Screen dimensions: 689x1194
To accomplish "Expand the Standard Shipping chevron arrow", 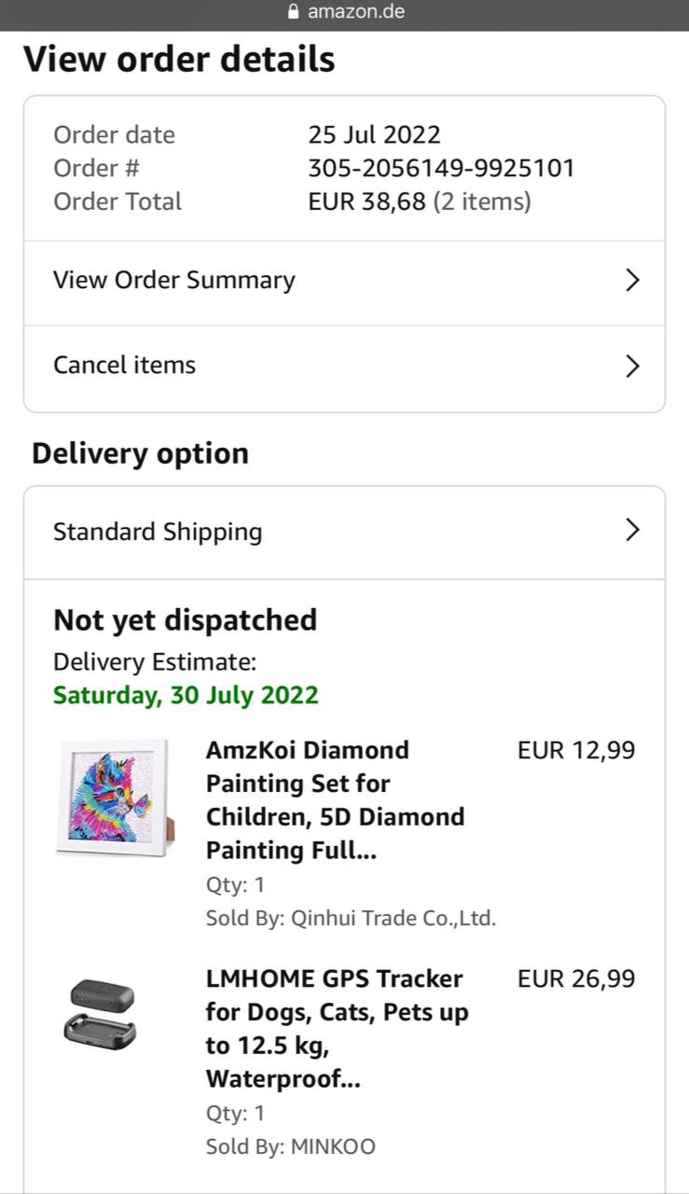I will click(632, 531).
